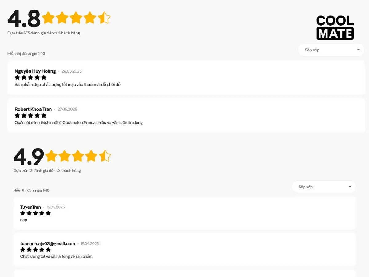Click tuananh.ajc03@gmail.com's star rating

click(35, 250)
